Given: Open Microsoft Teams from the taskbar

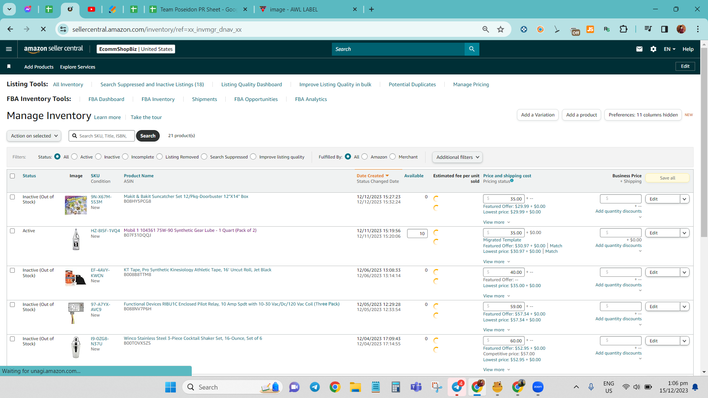Looking at the screenshot, I should [x=416, y=387].
